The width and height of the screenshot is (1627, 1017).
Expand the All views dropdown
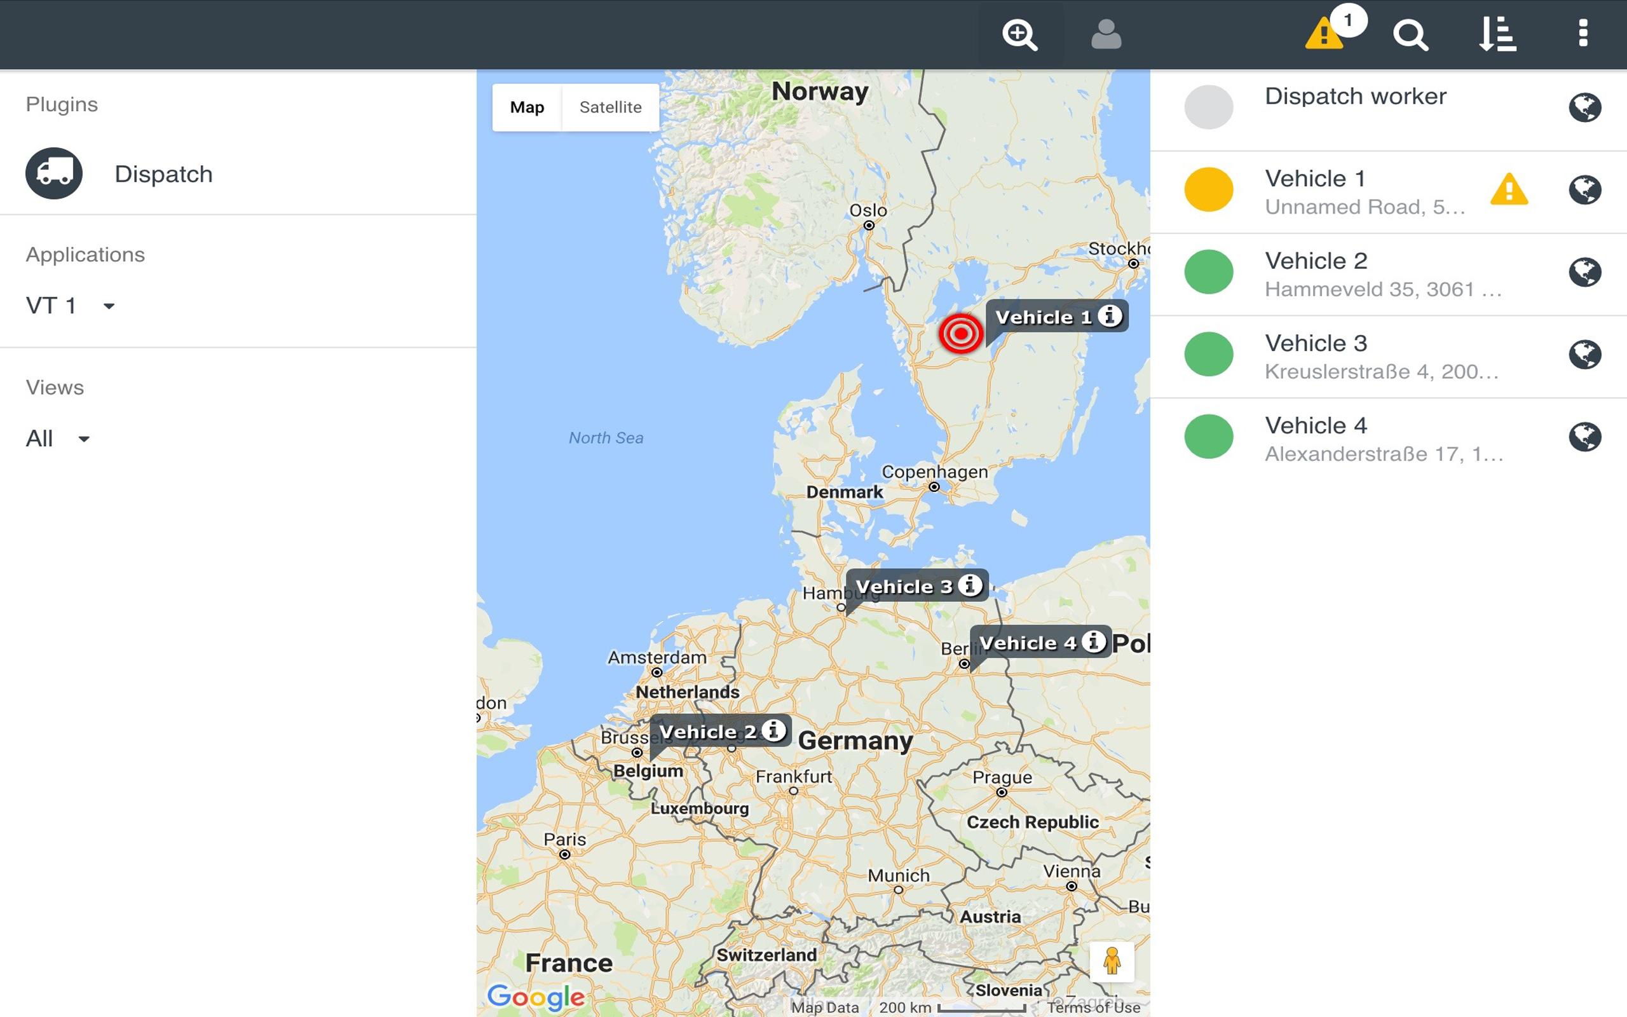(x=58, y=439)
